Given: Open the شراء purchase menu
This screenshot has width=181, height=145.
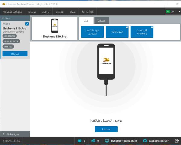Looking at the screenshot, I should (x=73, y=12).
